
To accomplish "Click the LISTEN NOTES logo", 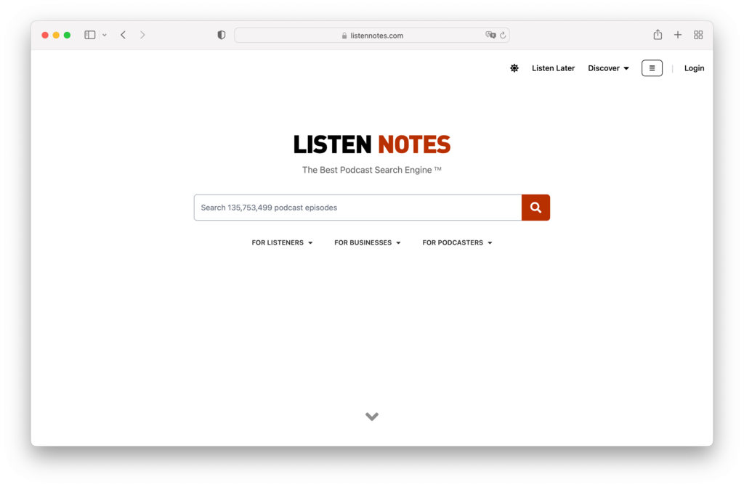I will (x=372, y=144).
